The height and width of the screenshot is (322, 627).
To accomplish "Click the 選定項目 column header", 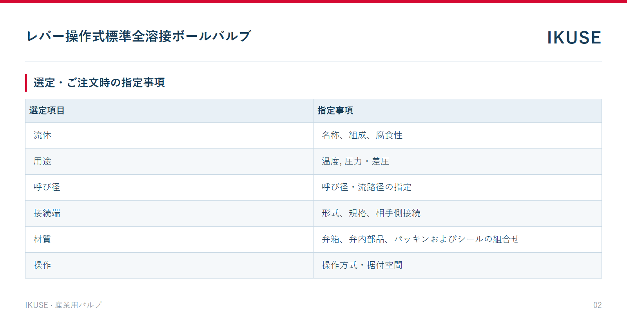I will [169, 110].
